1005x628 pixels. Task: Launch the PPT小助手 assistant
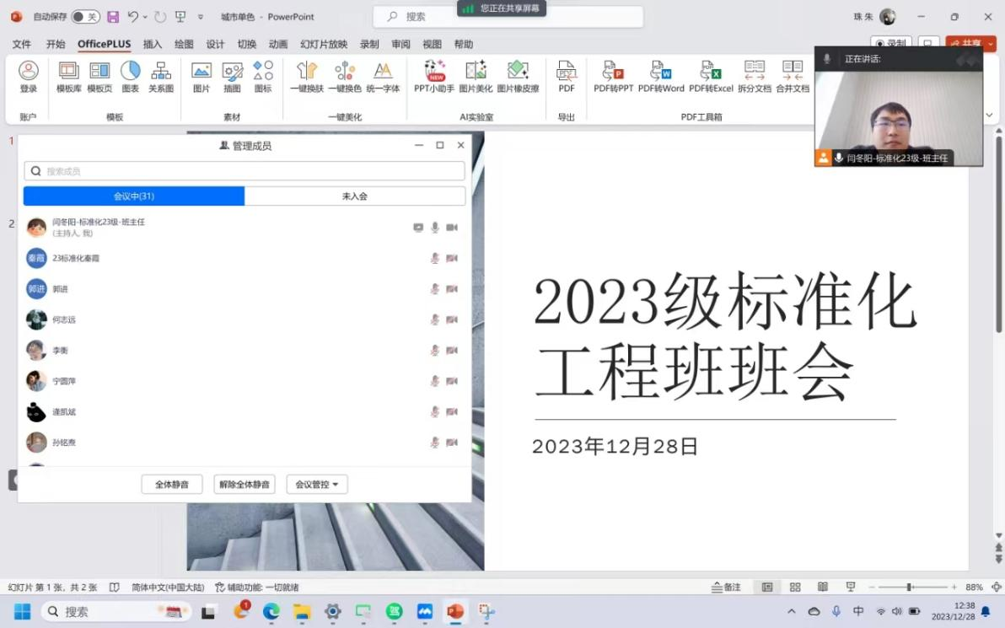click(x=434, y=76)
